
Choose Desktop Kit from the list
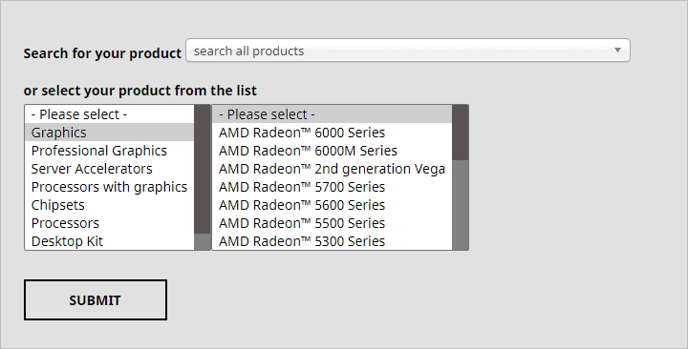tap(109, 241)
